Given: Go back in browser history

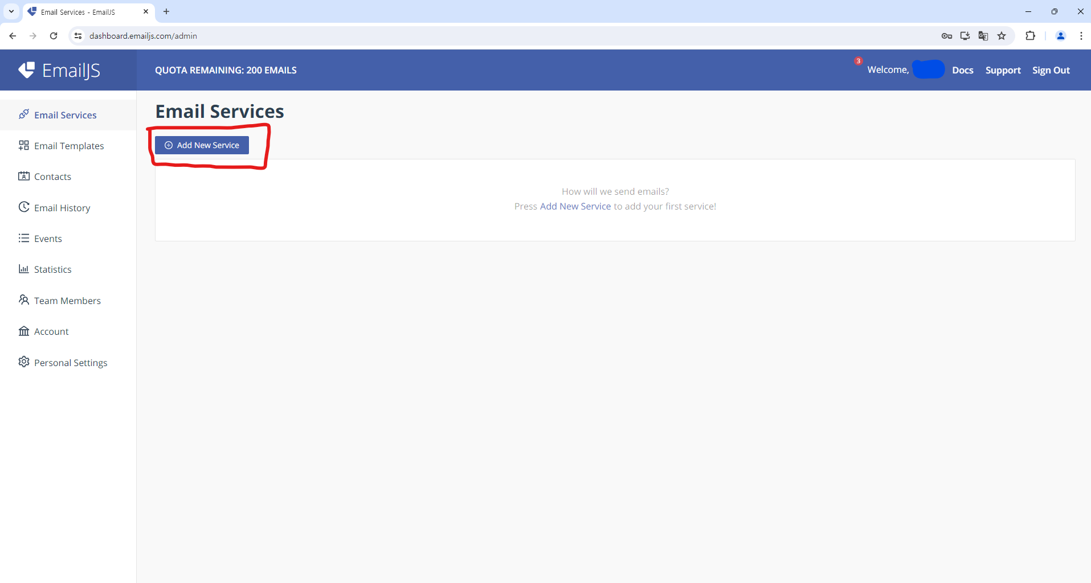Looking at the screenshot, I should pyautogui.click(x=13, y=36).
